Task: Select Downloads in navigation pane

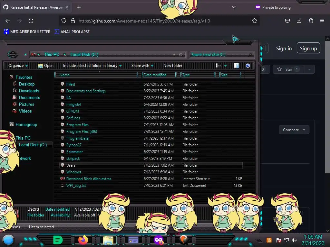Action: (29, 91)
